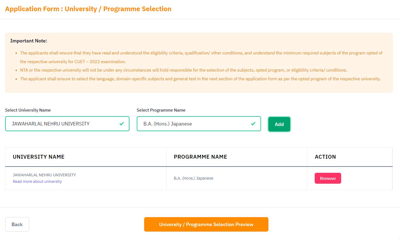Remove the B.A. (Hons.) Japanese programme
Screen dimensions: 400x240
(328, 178)
